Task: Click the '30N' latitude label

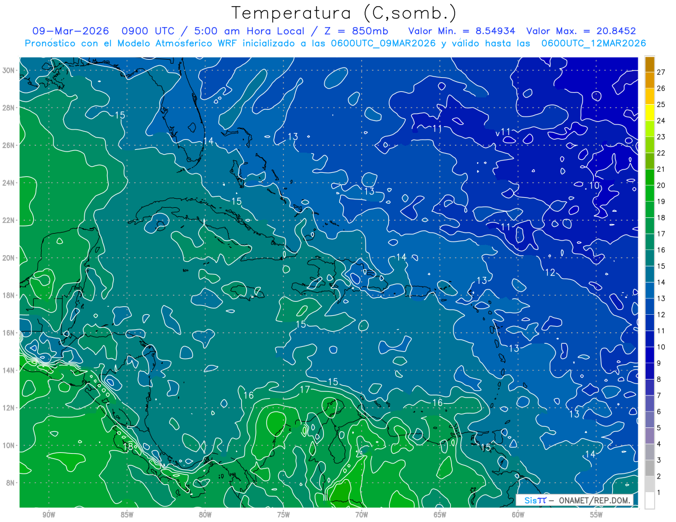Action: [10, 70]
